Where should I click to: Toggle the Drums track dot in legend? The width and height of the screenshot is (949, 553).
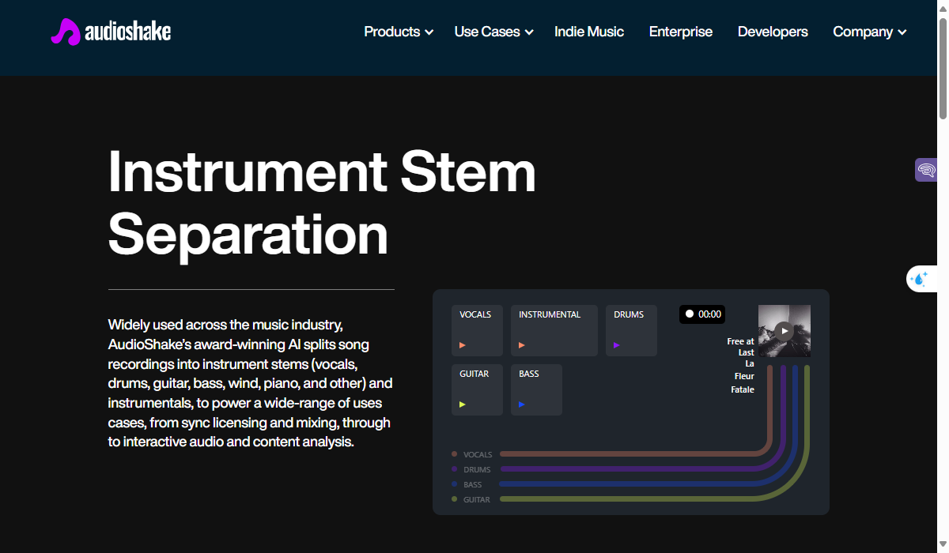tap(454, 469)
